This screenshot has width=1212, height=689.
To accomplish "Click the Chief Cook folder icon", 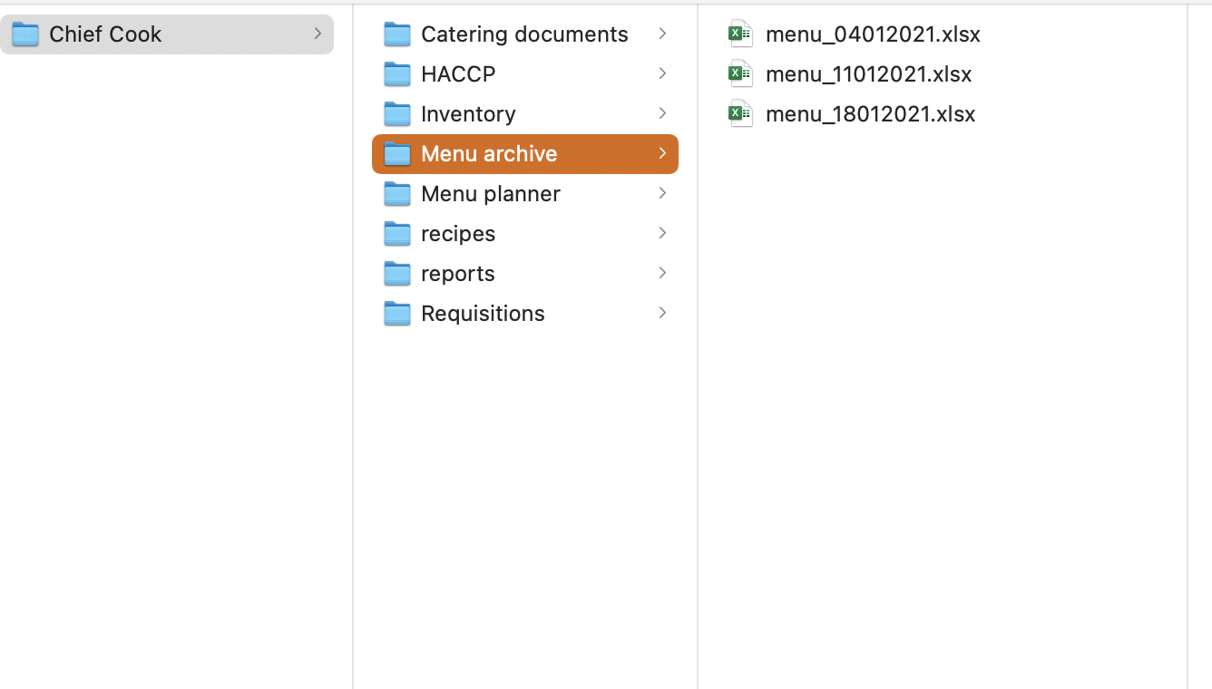I will [25, 34].
